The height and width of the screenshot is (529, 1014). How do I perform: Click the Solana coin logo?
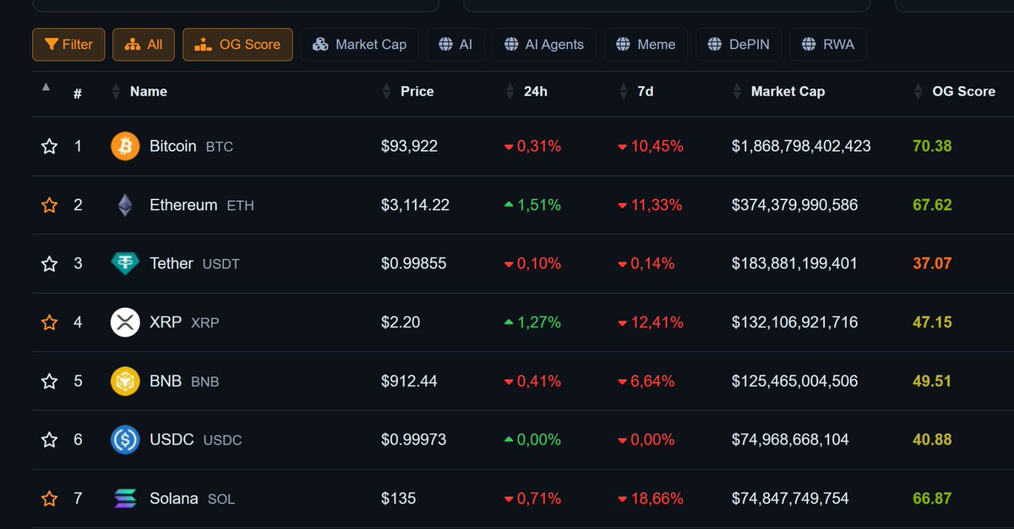[x=125, y=499]
